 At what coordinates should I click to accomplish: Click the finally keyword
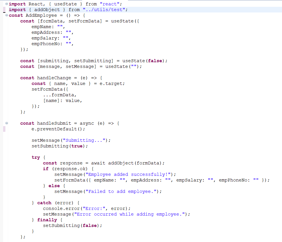tap(47, 220)
